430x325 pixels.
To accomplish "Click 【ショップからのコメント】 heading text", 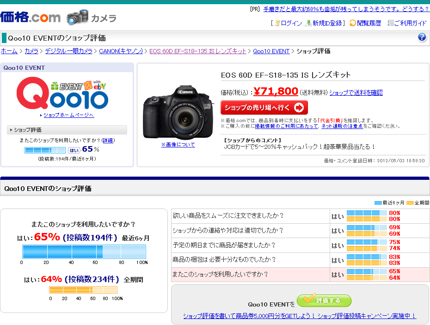I will tap(253, 141).
